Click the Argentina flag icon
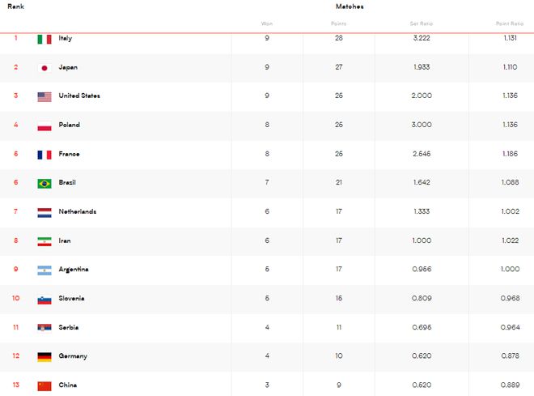Viewport: 534px width, 396px height. 44,270
